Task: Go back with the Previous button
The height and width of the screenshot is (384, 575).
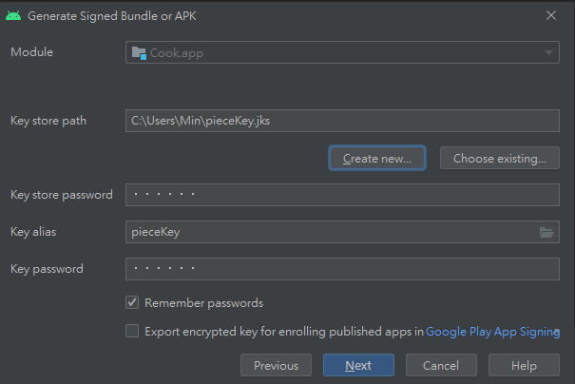Action: pyautogui.click(x=276, y=365)
